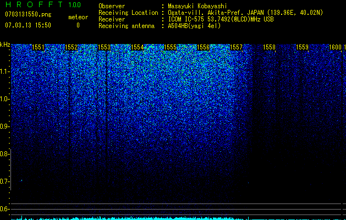Screen dimensions: 346x220
Task: Click the 1557 time marker
Action: tap(236, 47)
